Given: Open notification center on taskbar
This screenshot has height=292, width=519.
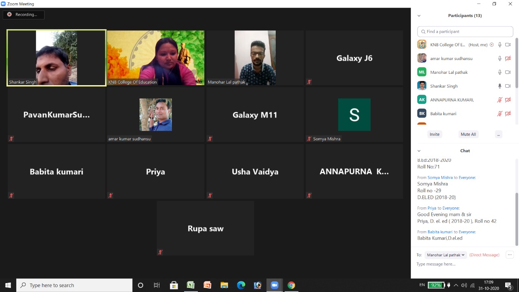Looking at the screenshot, I should click(x=508, y=286).
